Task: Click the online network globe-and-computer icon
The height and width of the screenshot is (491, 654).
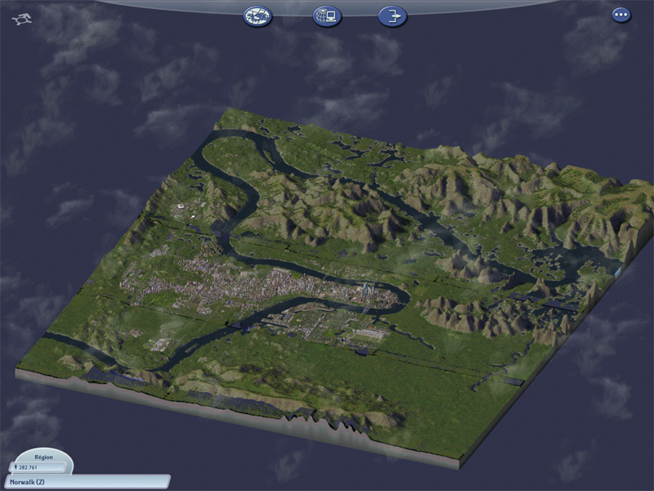Action: [326, 16]
